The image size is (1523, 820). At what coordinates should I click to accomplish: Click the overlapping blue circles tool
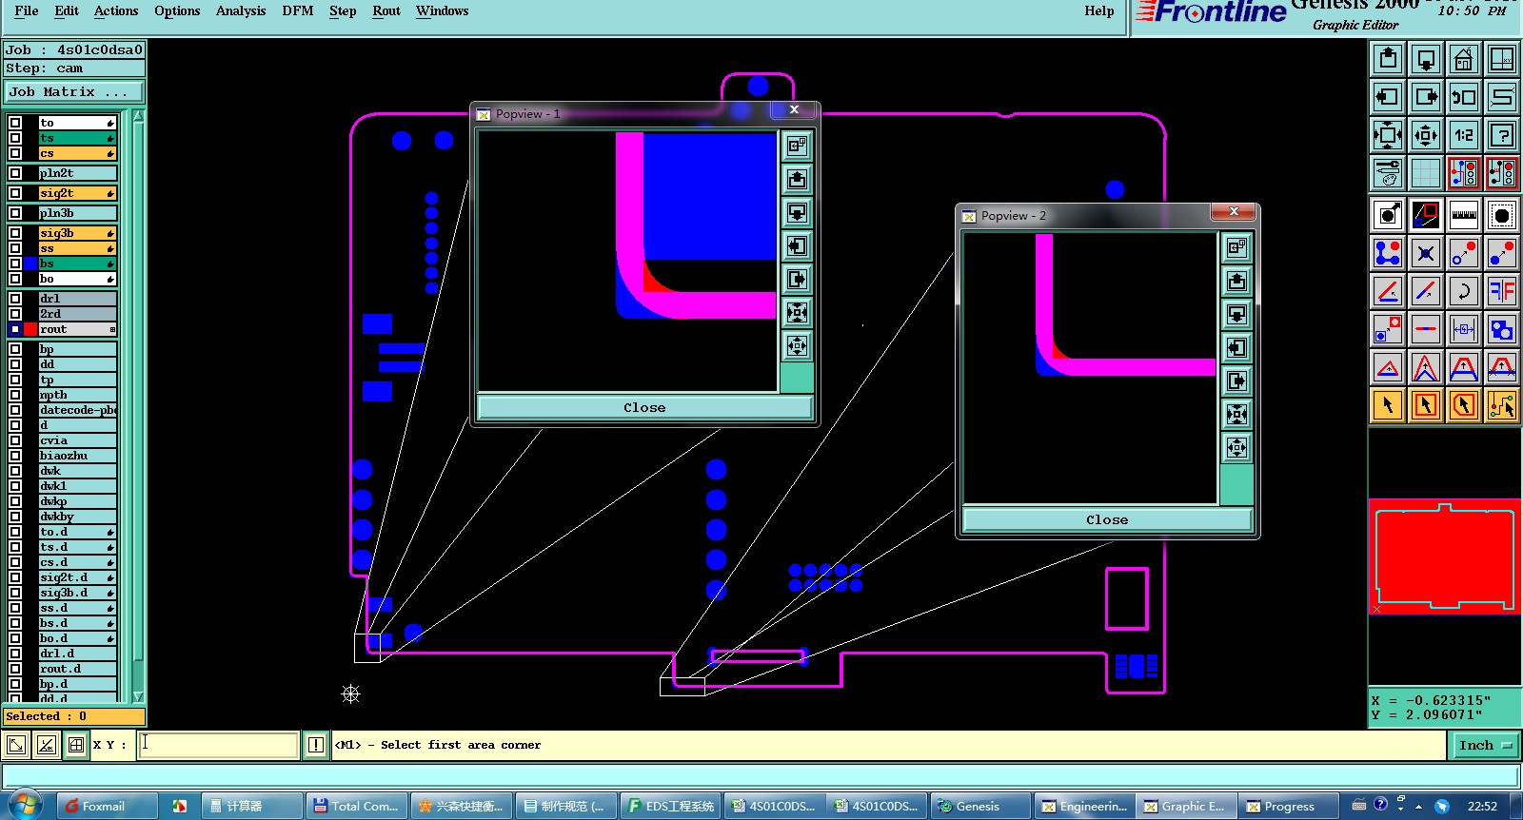click(1502, 329)
